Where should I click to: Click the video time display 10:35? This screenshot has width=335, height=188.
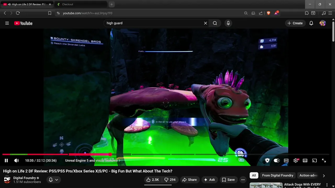[41, 161]
